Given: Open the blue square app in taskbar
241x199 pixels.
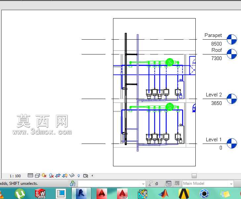Looking at the screenshot, I should 61,194.
